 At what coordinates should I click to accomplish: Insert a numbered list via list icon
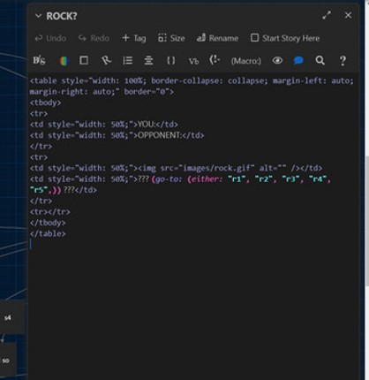pyautogui.click(x=128, y=61)
